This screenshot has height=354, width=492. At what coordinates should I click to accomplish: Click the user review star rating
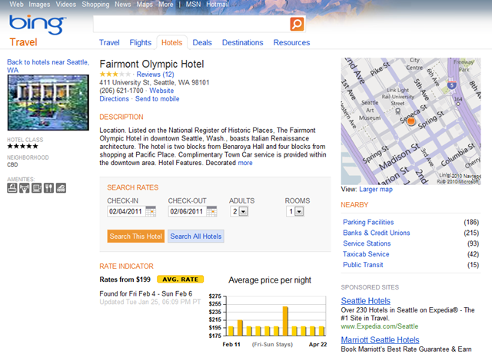(115, 74)
